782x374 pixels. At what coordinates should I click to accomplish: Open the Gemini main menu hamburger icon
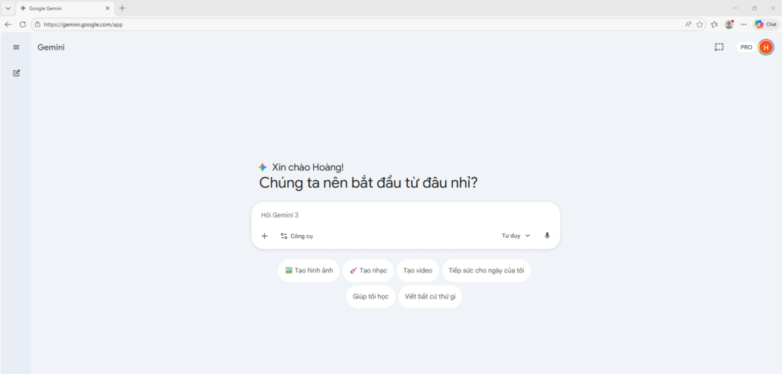(16, 47)
